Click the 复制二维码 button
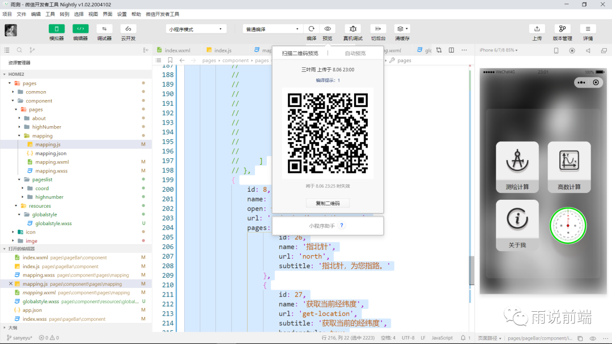The height and width of the screenshot is (344, 612). tap(328, 203)
